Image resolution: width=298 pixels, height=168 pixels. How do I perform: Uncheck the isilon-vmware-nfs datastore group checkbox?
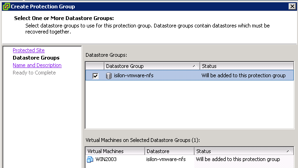click(x=95, y=76)
